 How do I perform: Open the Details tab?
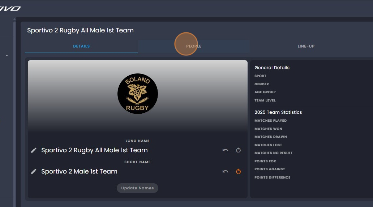pos(81,46)
